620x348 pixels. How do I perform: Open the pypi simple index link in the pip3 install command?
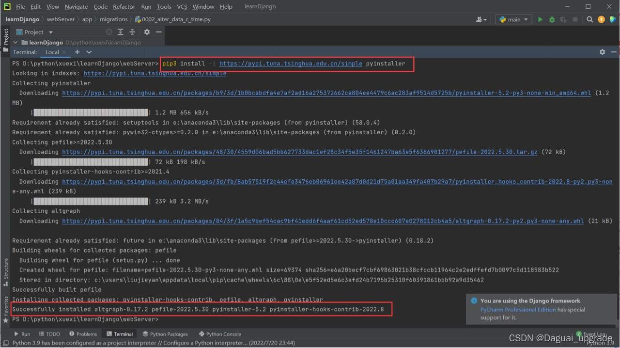pos(291,63)
